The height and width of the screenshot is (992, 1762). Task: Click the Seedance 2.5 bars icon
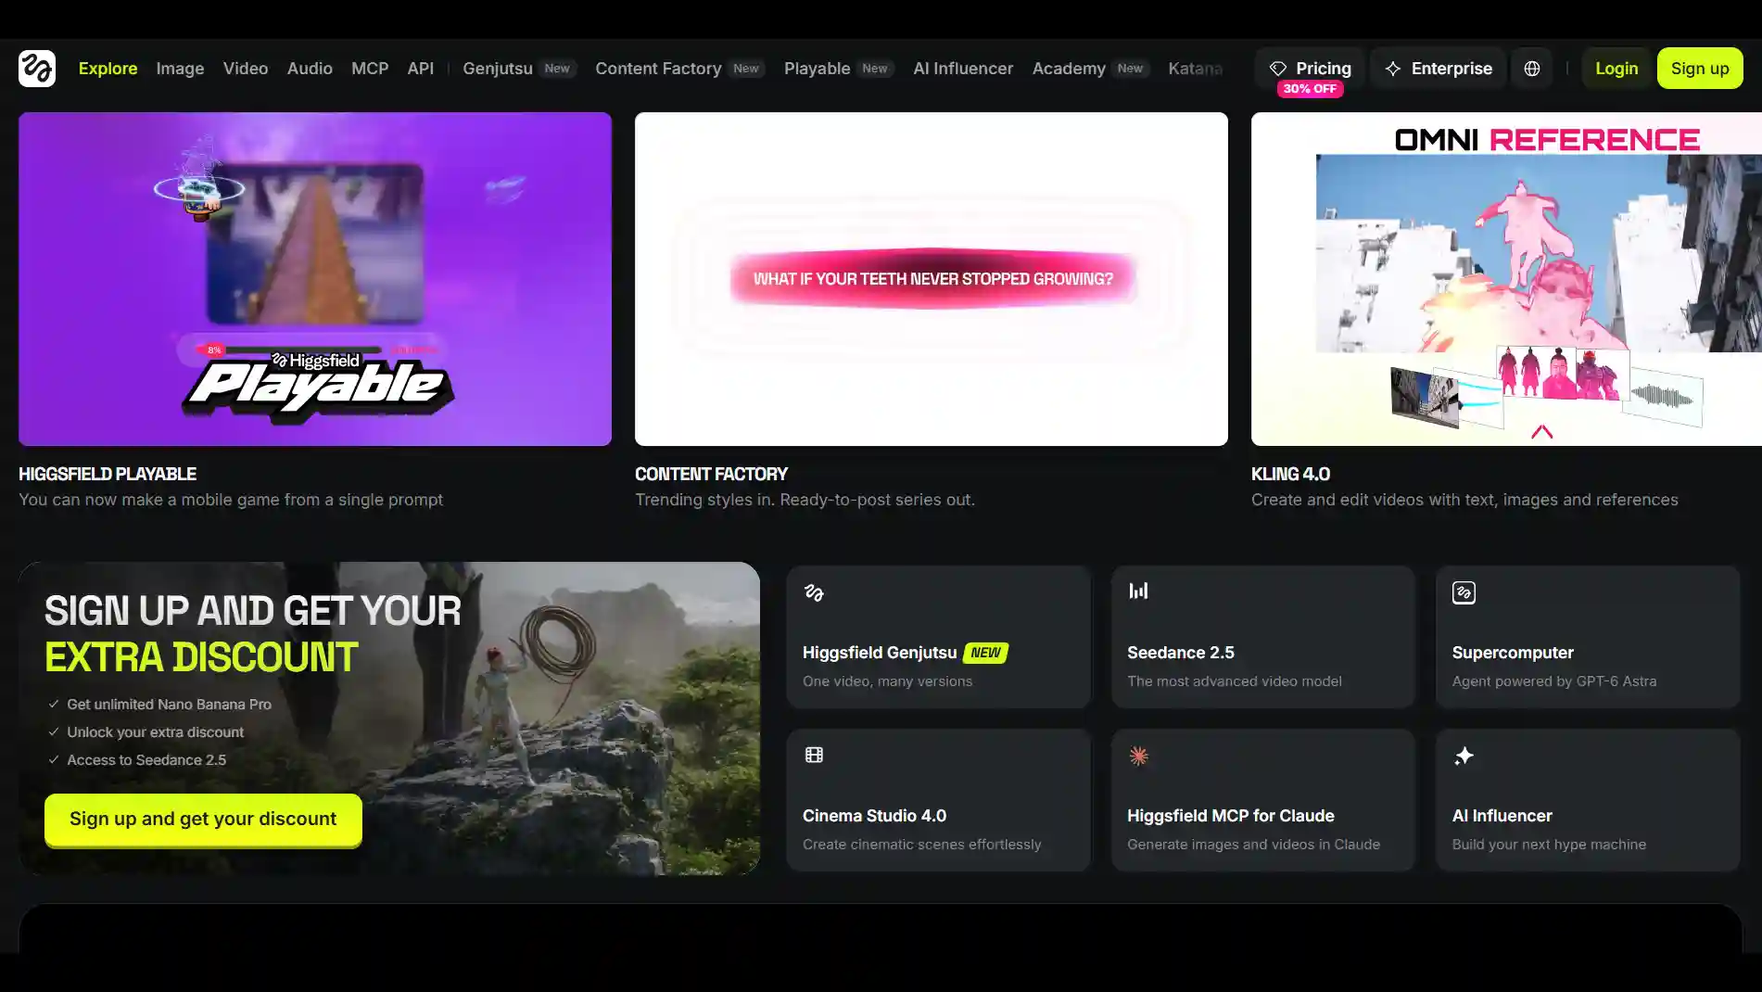[1138, 591]
